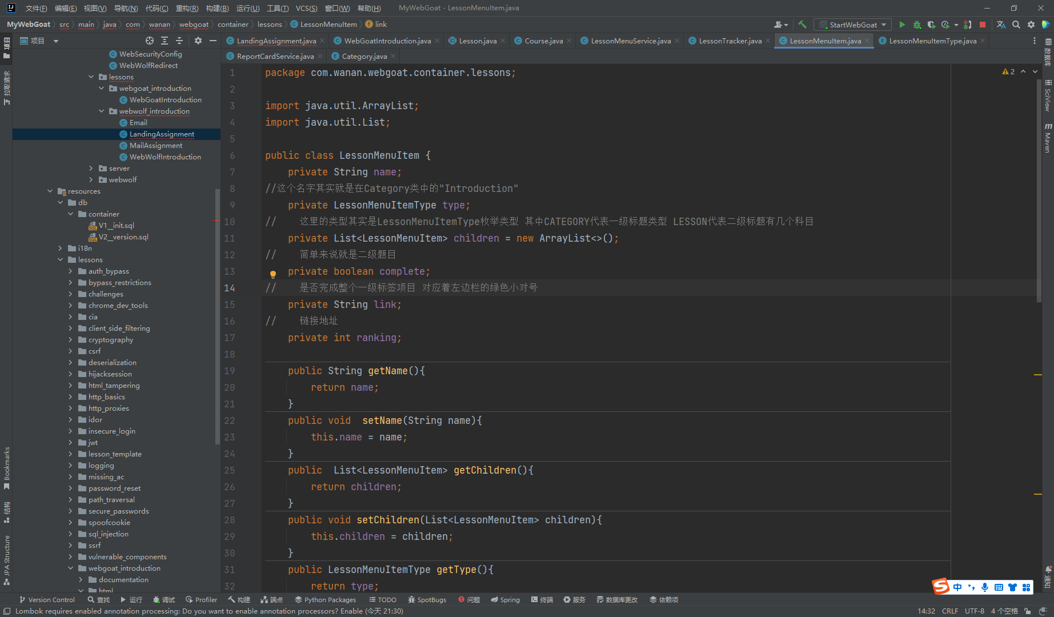Open the warnings inspection indicator
Screen dimensions: 1054x617
(1008, 71)
